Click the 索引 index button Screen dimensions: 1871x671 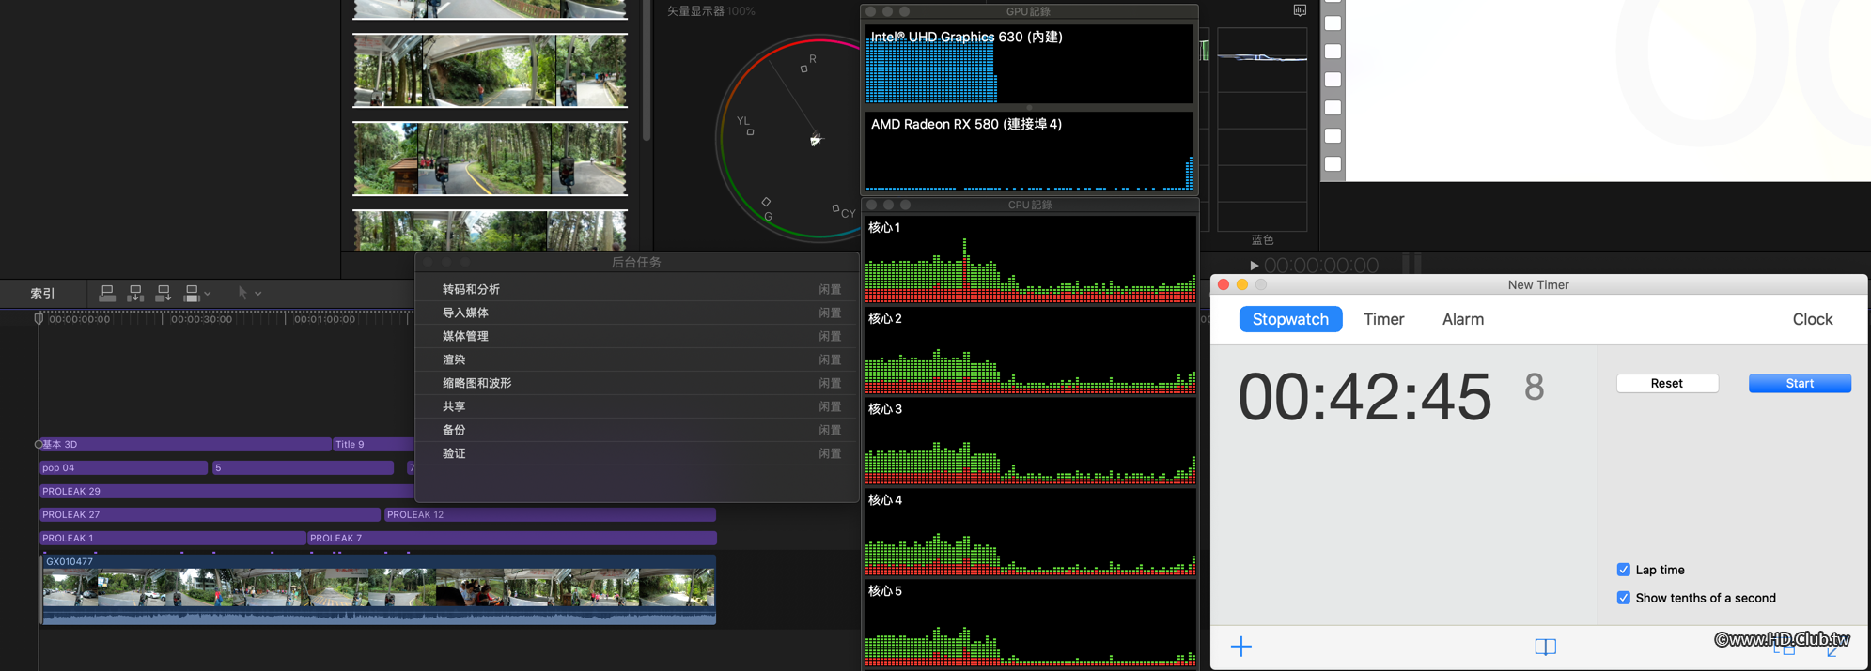[x=43, y=294]
